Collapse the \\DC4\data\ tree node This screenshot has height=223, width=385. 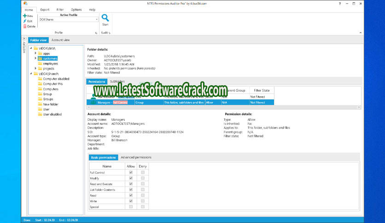point(31,48)
